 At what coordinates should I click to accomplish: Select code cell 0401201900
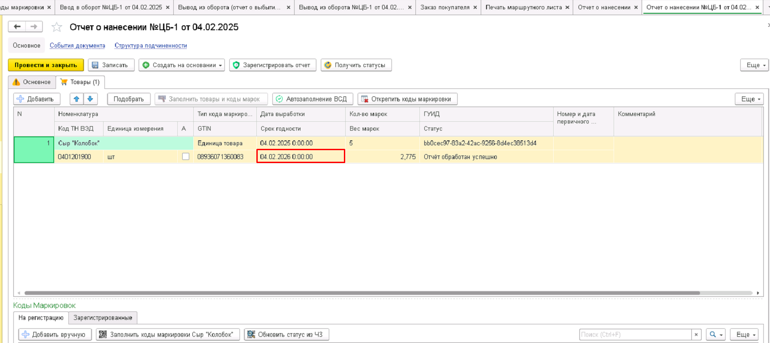click(x=79, y=157)
